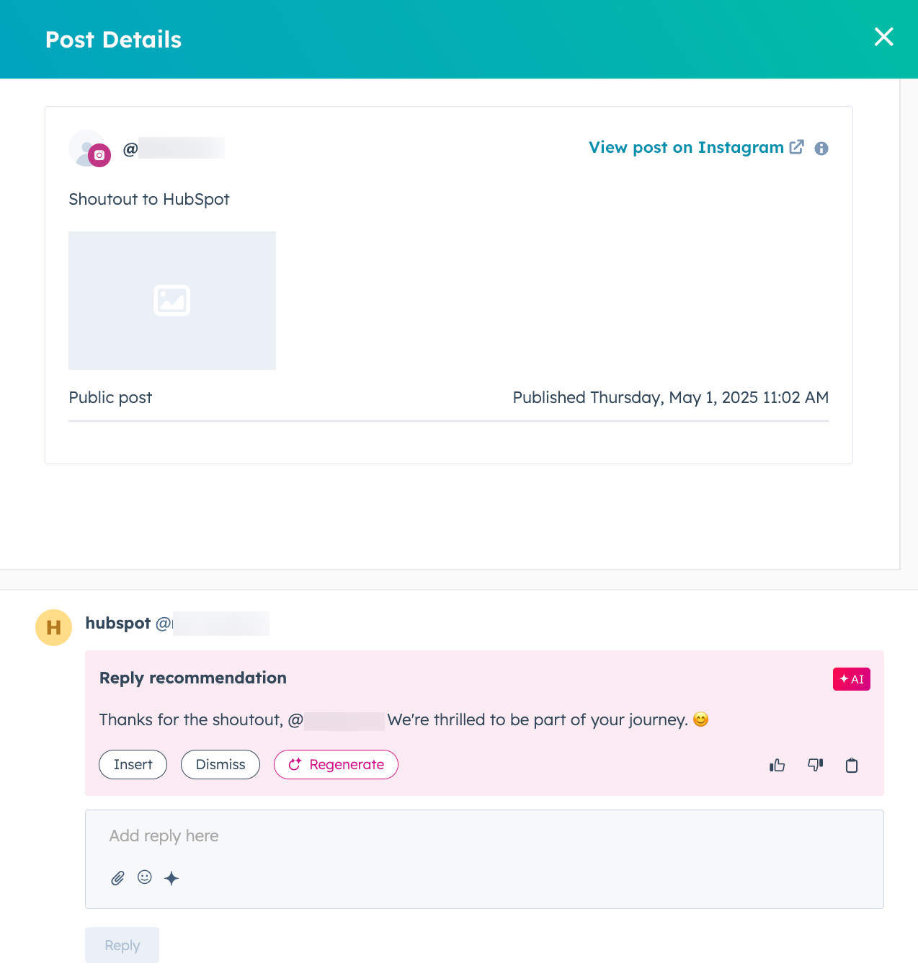The image size is (918, 979).
Task: Give thumbs down to the AI reply
Action: (815, 765)
